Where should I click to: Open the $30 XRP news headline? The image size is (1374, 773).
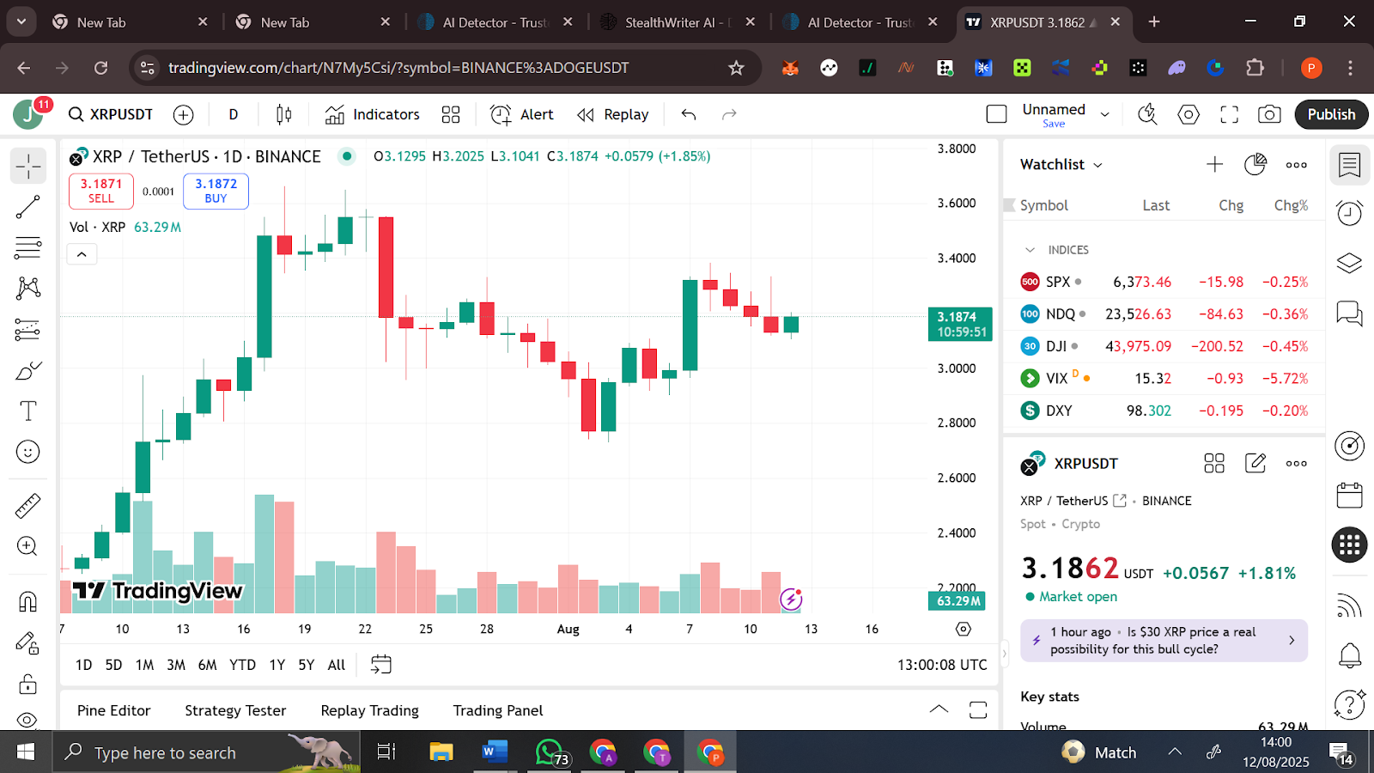click(1164, 641)
